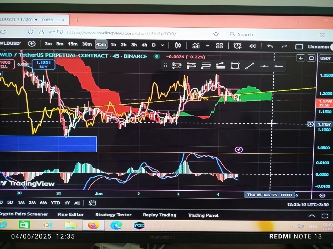Screen dimensions: 333x249
Task: Click the Firefox shield tracking protection icon
Action: [31, 32]
